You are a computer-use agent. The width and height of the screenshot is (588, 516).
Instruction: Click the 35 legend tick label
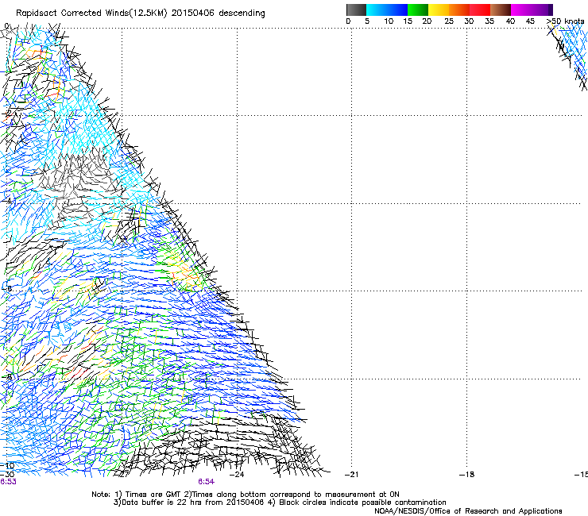[489, 21]
